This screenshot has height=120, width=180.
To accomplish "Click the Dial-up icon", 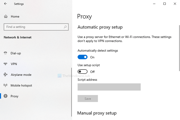I will pyautogui.click(x=6, y=53).
